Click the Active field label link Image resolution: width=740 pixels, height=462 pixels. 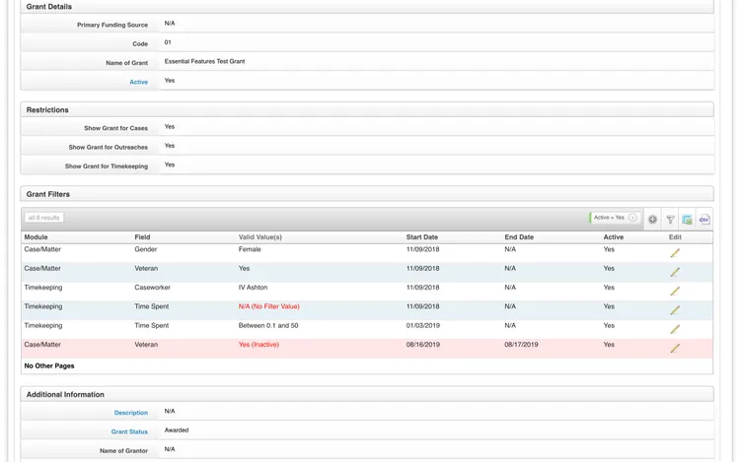coord(138,82)
